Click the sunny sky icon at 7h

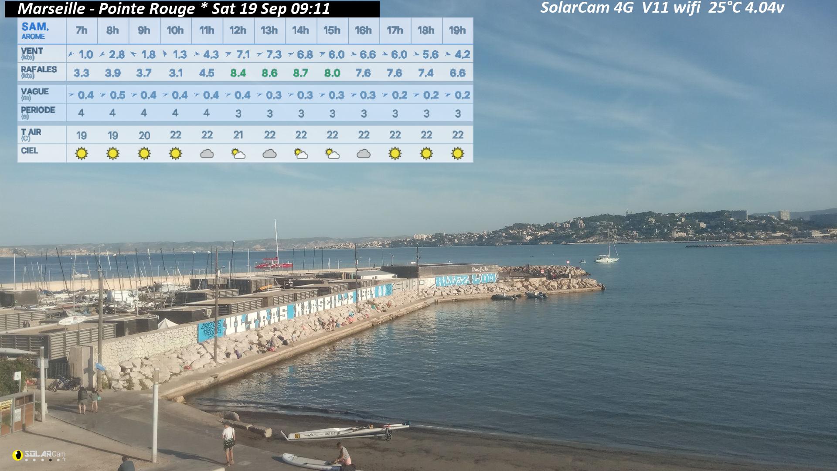(82, 154)
